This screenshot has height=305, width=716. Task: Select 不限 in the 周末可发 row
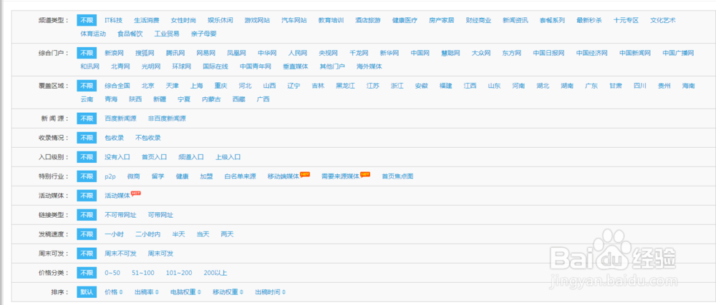[x=87, y=254]
